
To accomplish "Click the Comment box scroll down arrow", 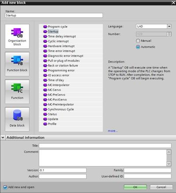I will click(x=169, y=164).
